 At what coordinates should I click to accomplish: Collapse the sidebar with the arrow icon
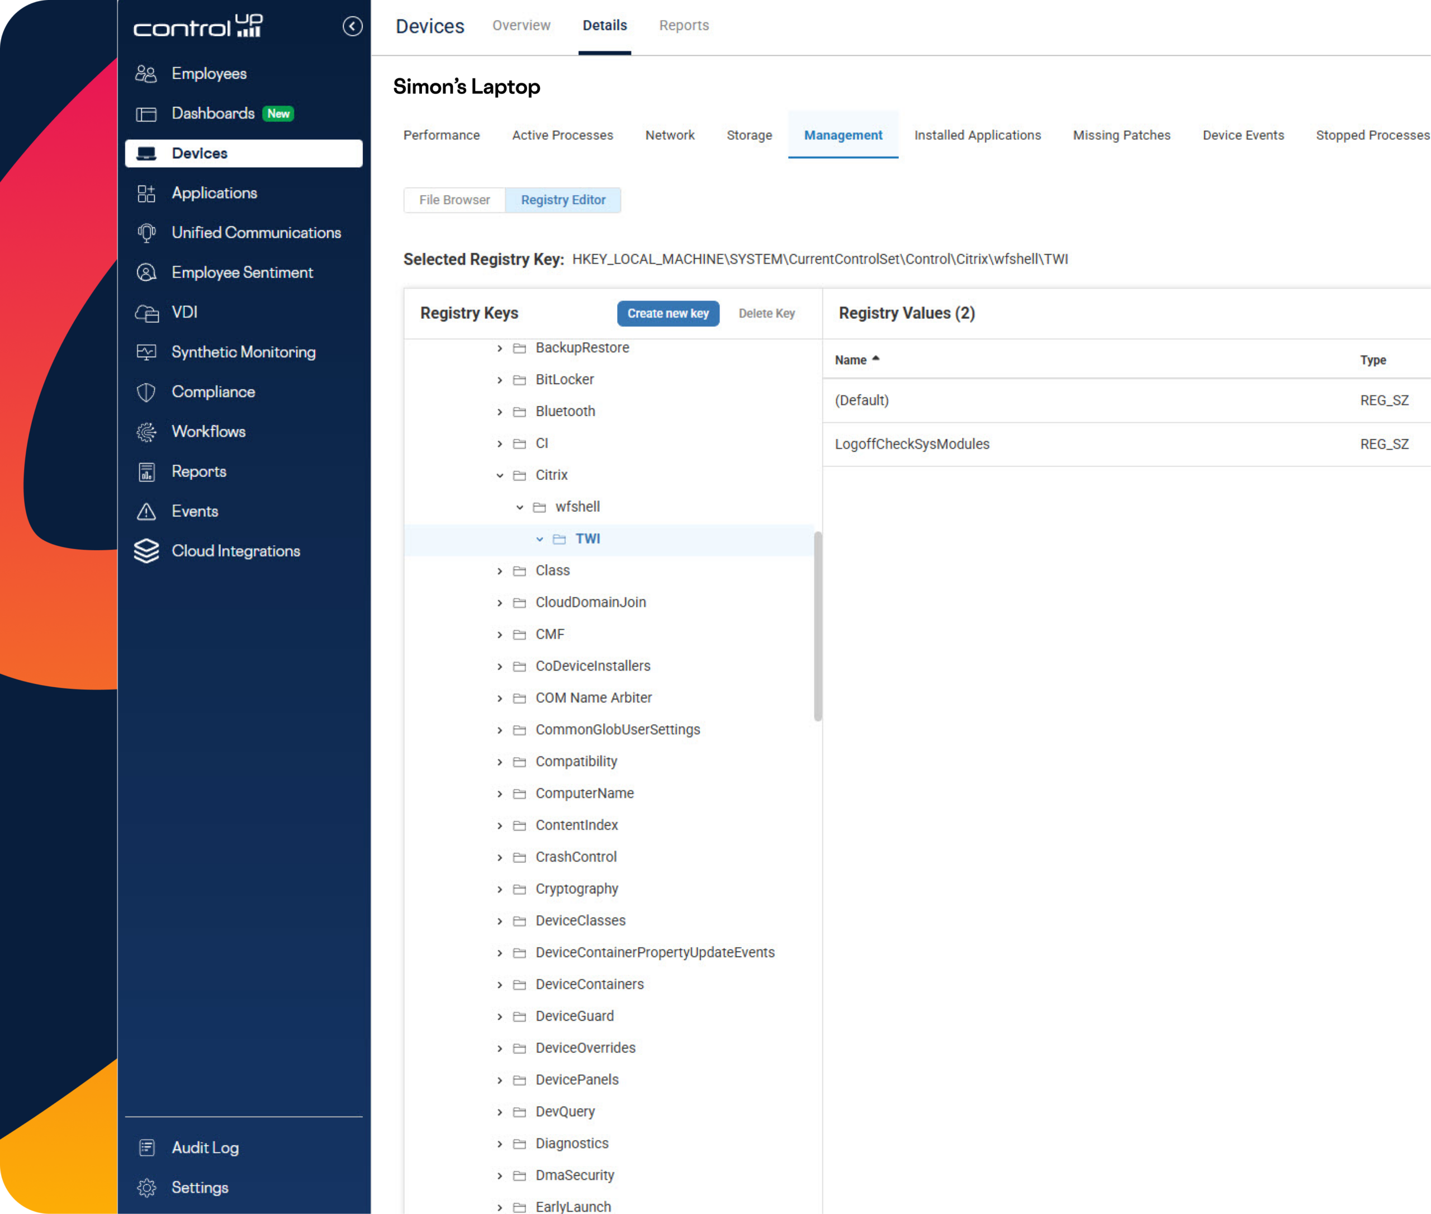tap(352, 26)
